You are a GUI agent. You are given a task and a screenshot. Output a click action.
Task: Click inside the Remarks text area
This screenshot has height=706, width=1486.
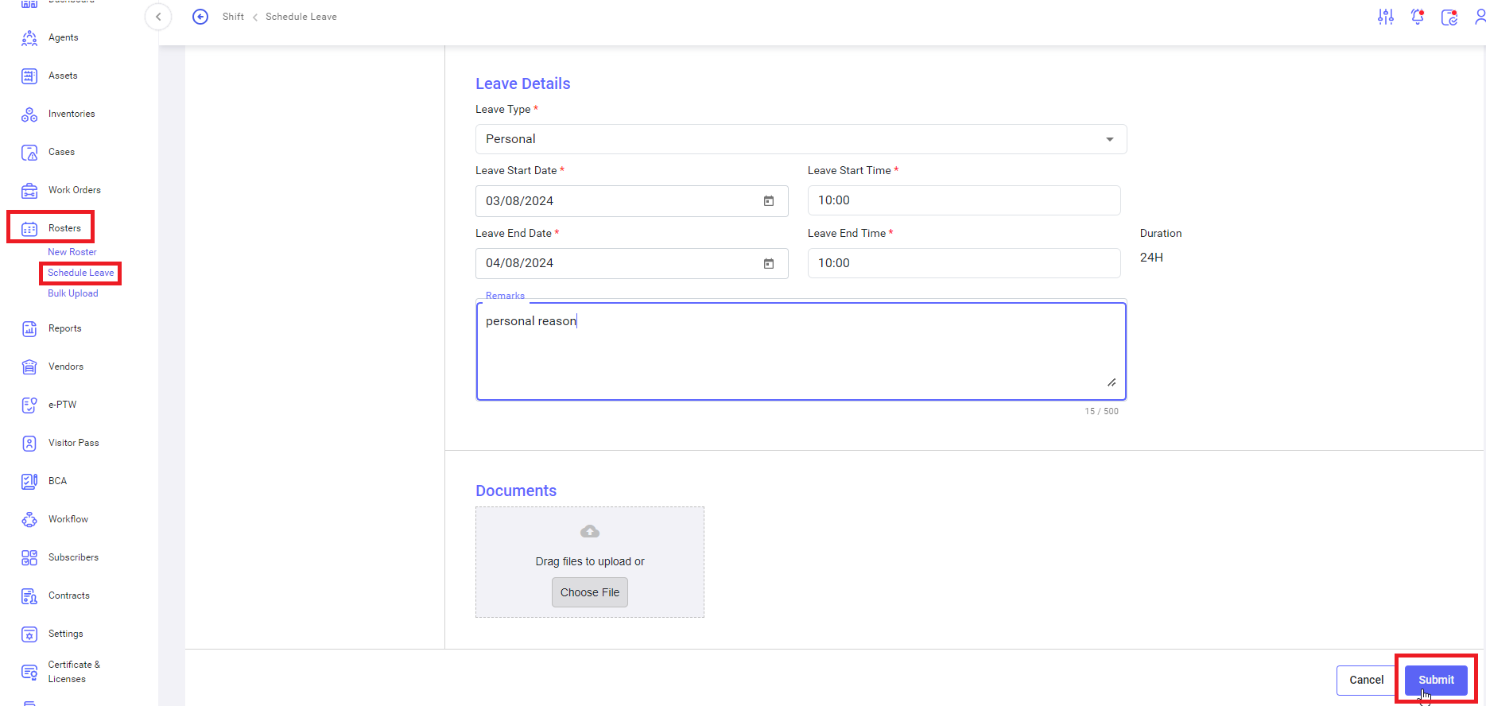click(x=801, y=351)
